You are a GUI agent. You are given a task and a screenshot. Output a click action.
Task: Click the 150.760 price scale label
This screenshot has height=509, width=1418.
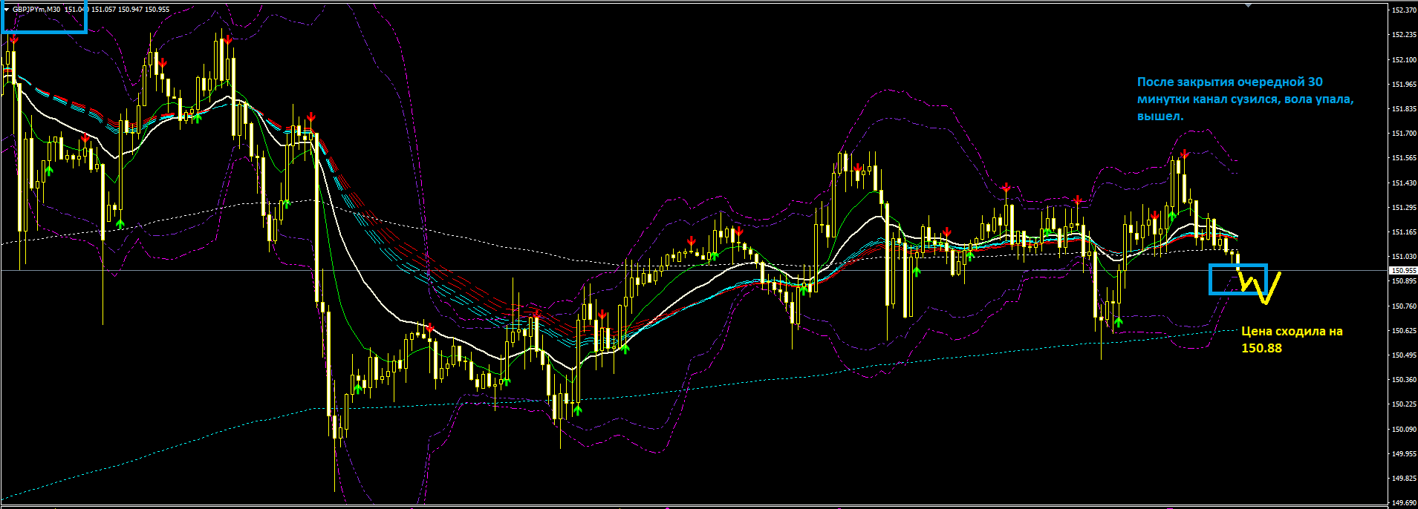coord(1404,306)
